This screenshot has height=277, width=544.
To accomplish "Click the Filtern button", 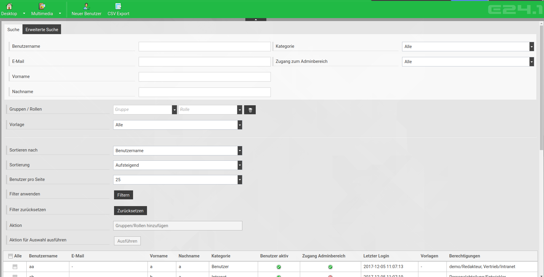I will tap(123, 195).
